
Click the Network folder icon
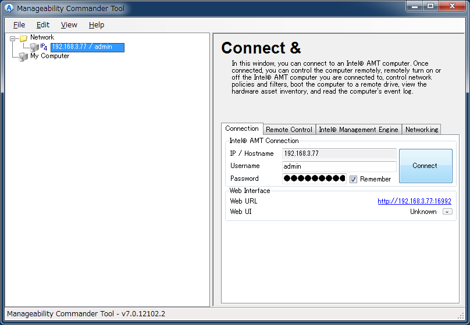(x=23, y=38)
